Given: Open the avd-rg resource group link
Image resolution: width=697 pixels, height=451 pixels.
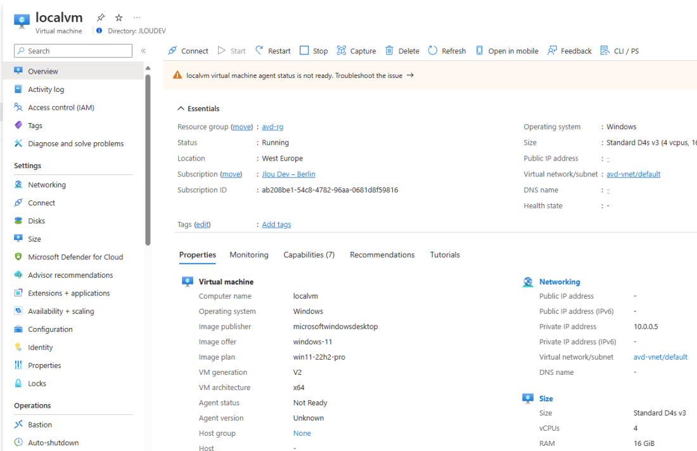Looking at the screenshot, I should pos(272,126).
